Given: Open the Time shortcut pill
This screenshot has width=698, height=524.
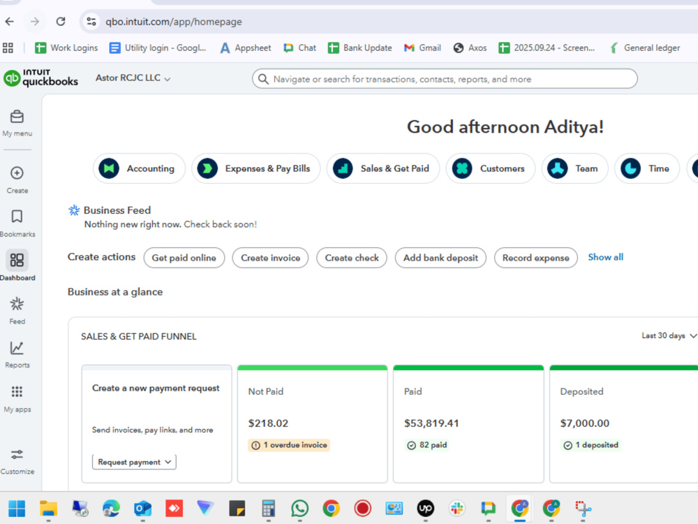Looking at the screenshot, I should (x=647, y=168).
